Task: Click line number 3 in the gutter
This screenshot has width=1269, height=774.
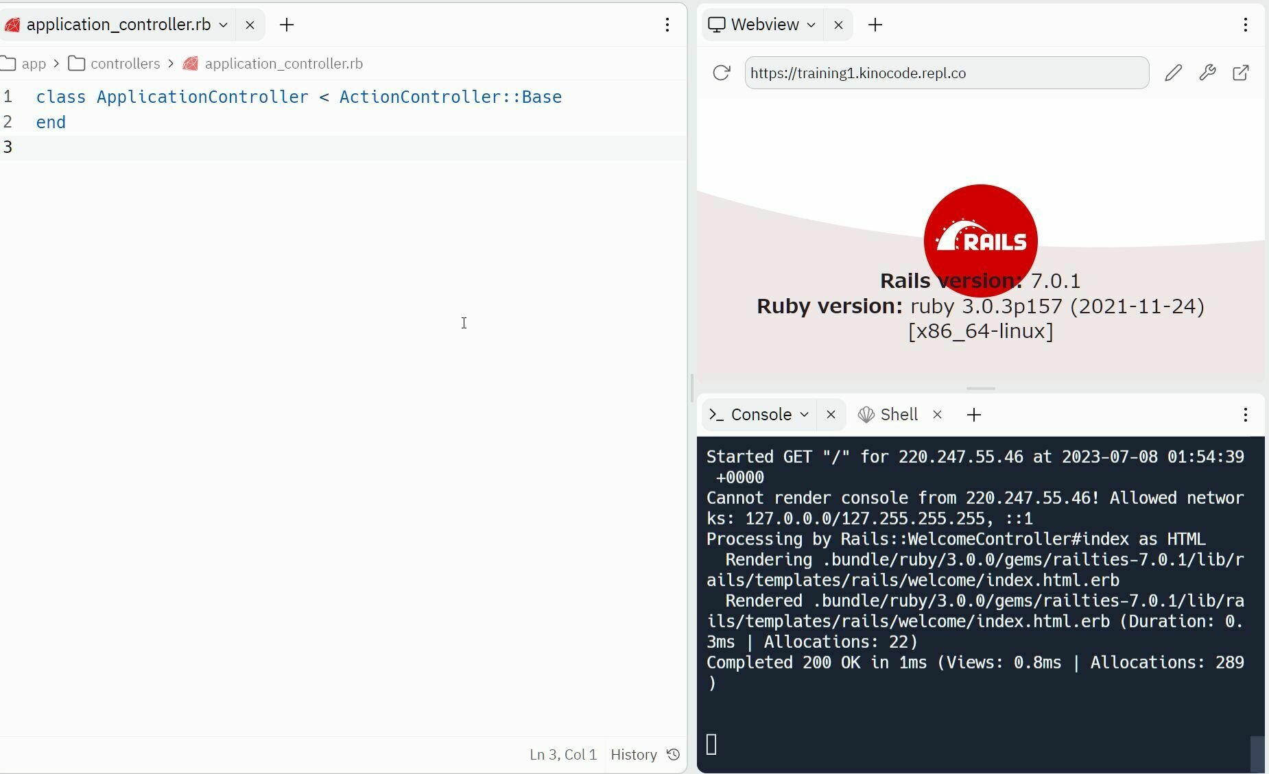Action: tap(8, 147)
